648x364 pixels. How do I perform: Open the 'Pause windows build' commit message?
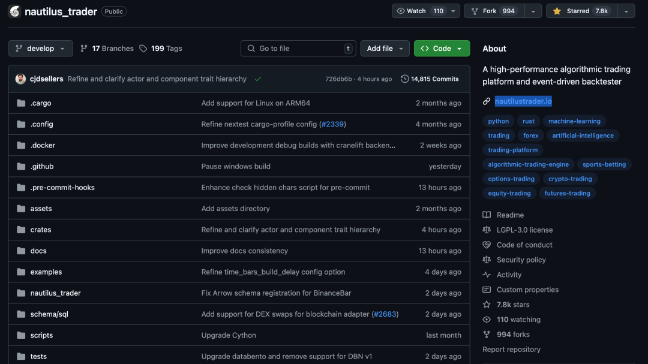pos(236,166)
